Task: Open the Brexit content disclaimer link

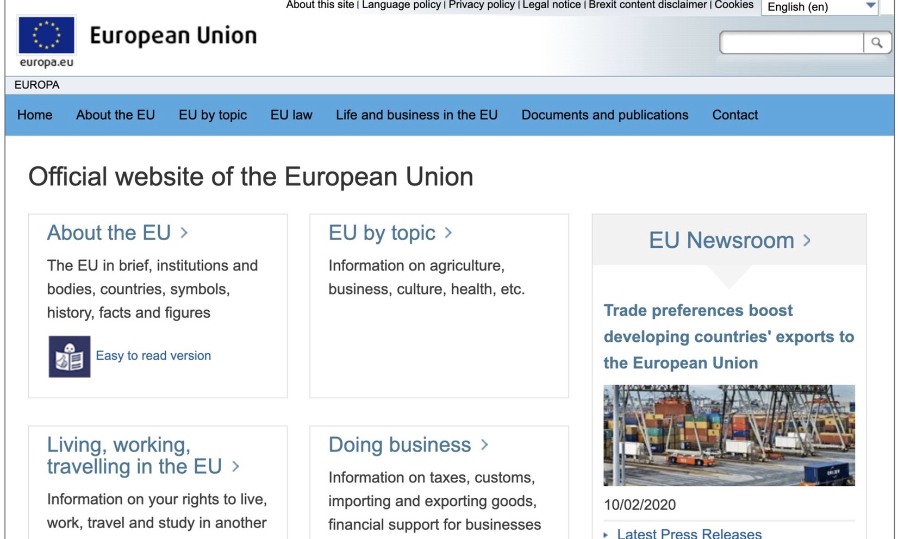Action: [647, 5]
